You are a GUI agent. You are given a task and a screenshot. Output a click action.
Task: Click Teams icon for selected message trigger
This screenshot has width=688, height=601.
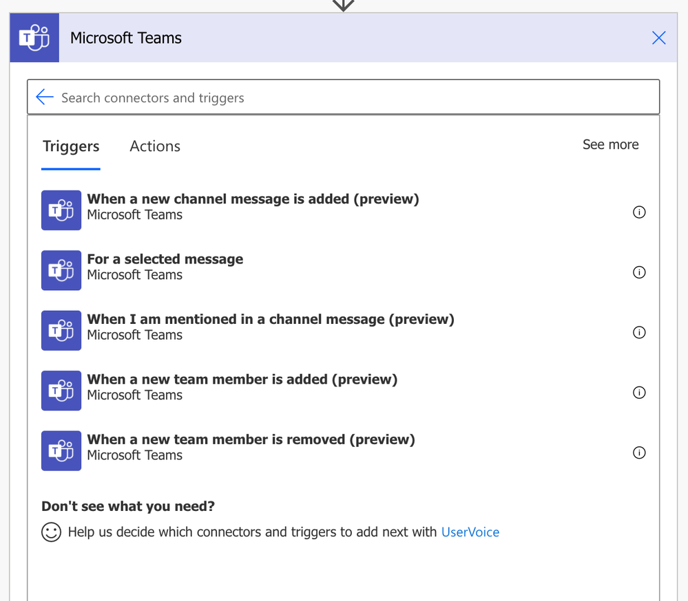[61, 270]
